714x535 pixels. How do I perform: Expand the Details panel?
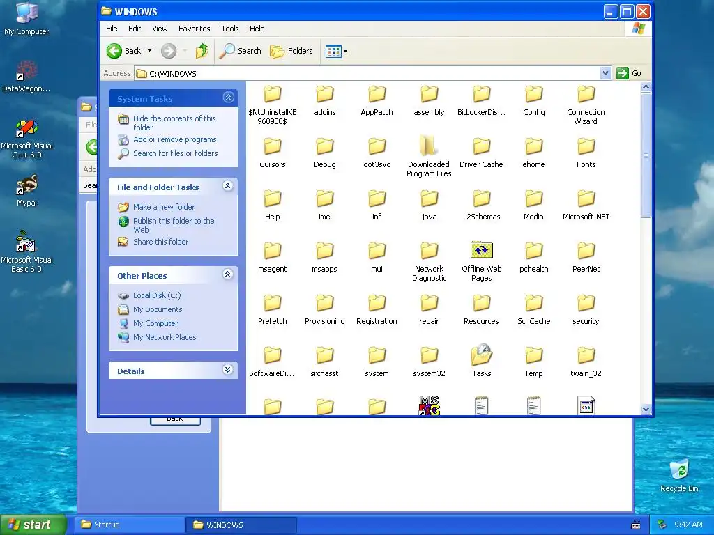coord(228,369)
